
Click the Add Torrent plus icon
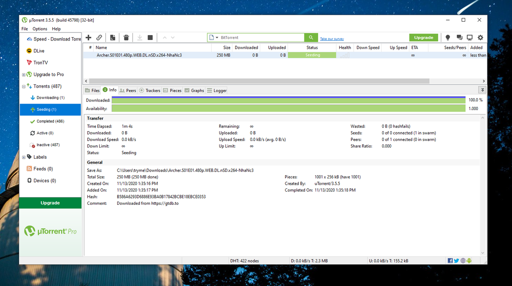pyautogui.click(x=89, y=38)
